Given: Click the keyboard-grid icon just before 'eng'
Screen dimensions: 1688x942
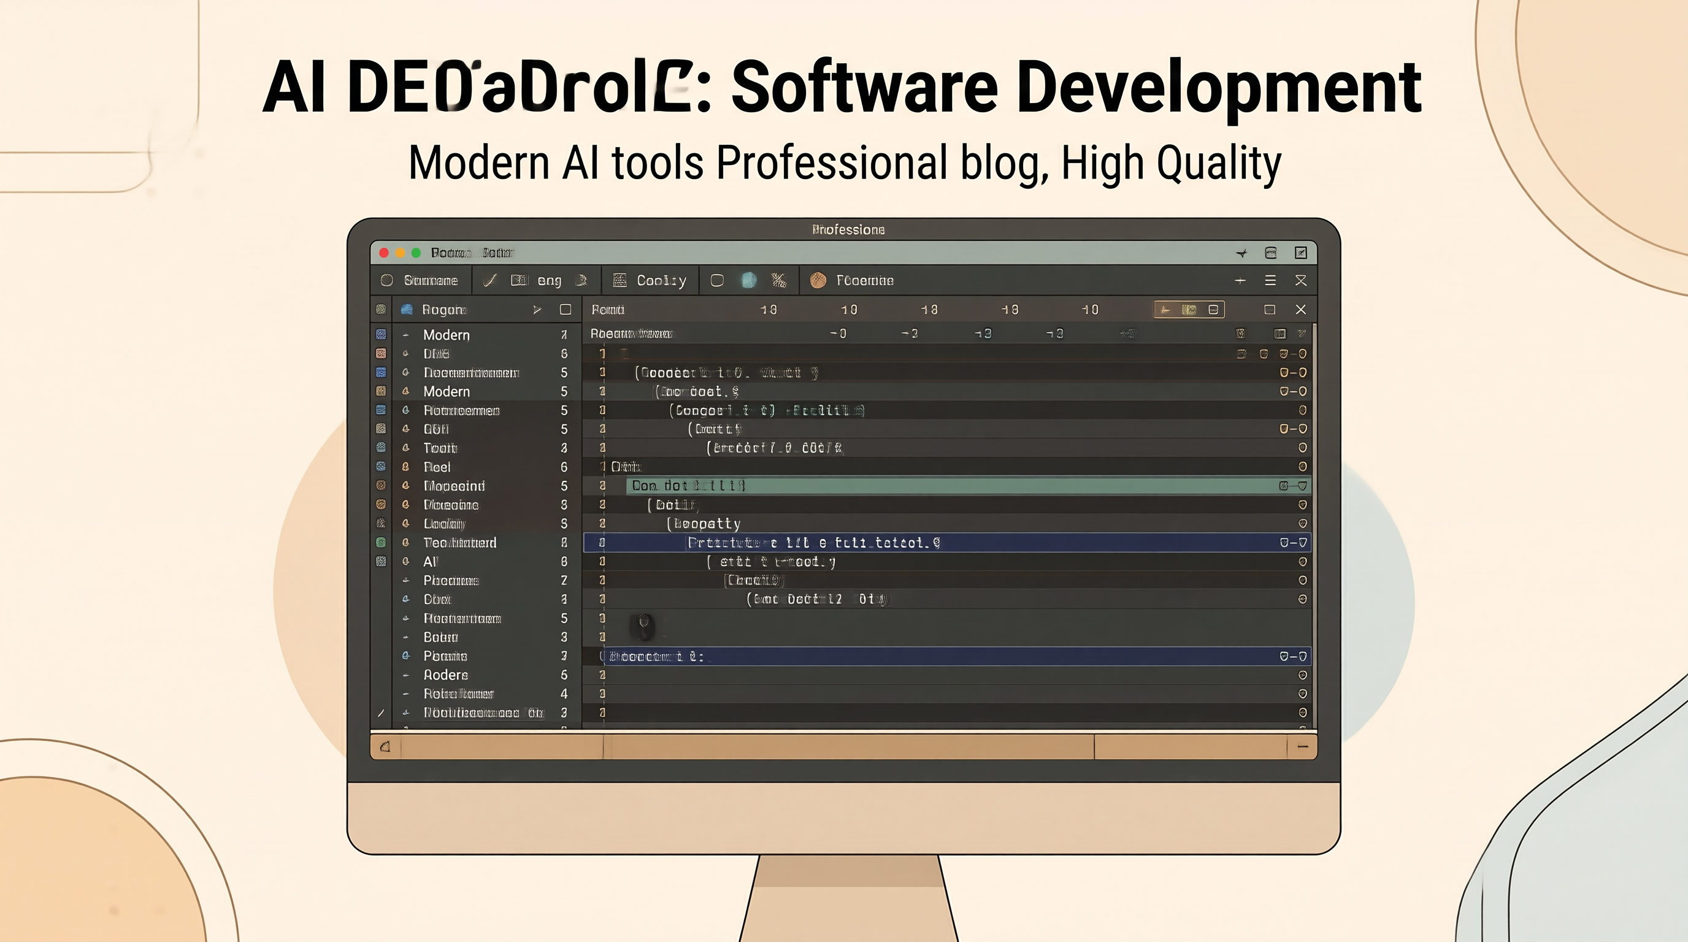Looking at the screenshot, I should pos(519,280).
